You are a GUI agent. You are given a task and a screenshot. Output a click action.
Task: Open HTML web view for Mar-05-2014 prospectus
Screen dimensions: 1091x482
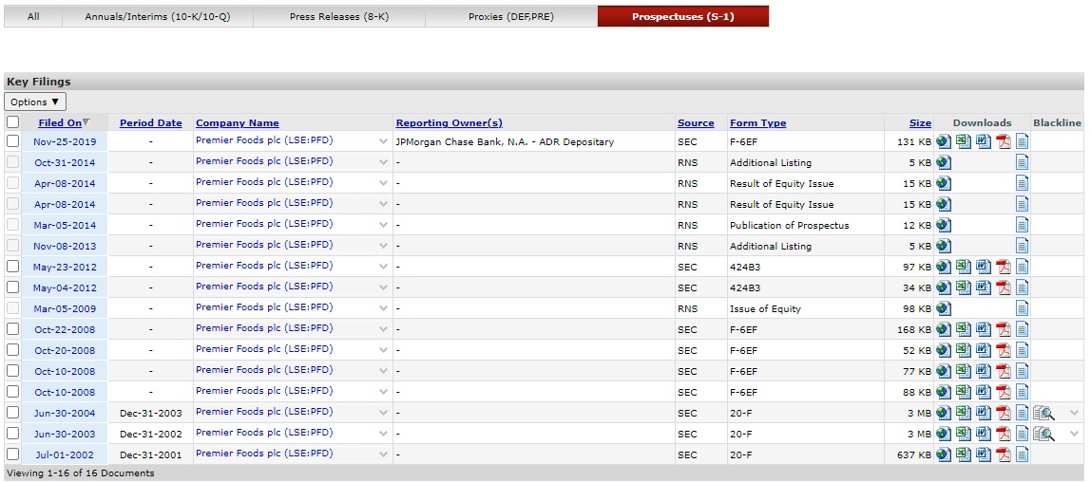click(943, 225)
